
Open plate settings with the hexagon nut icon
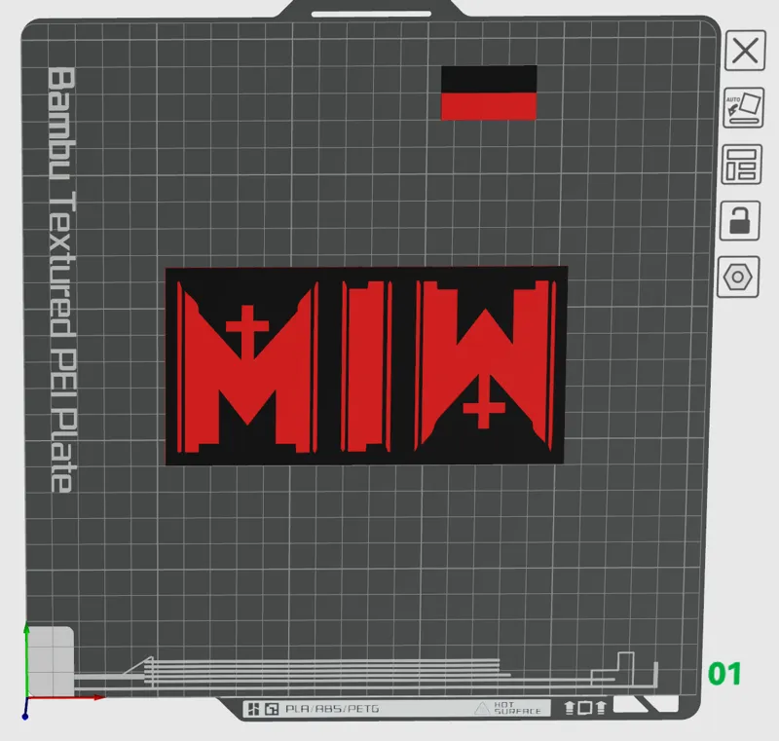click(738, 277)
